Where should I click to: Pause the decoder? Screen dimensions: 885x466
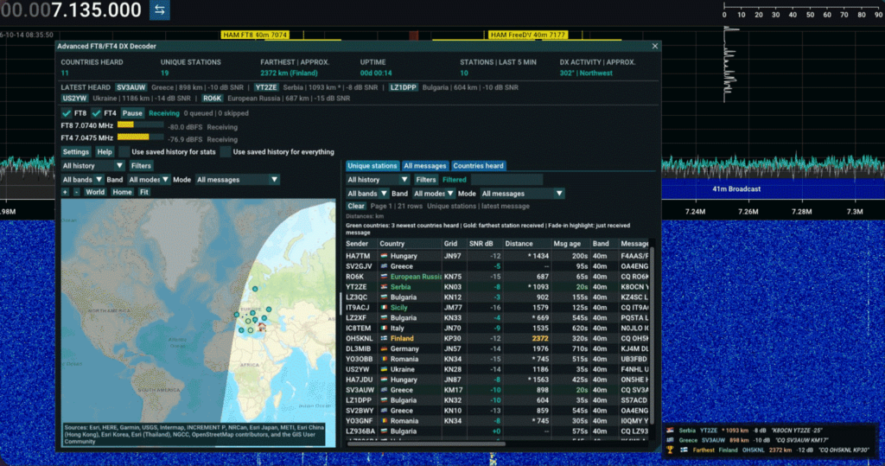132,113
